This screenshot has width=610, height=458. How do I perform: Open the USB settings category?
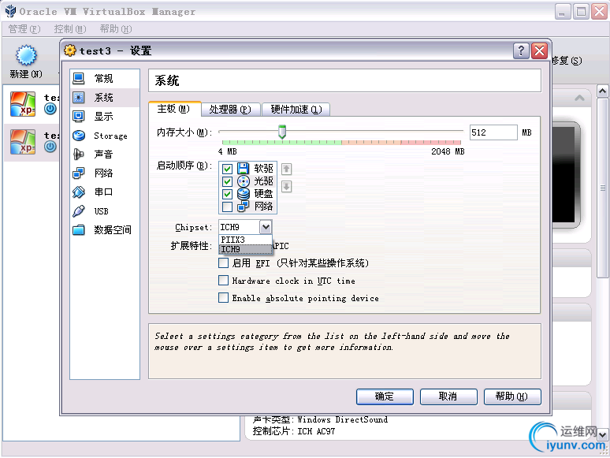click(104, 211)
